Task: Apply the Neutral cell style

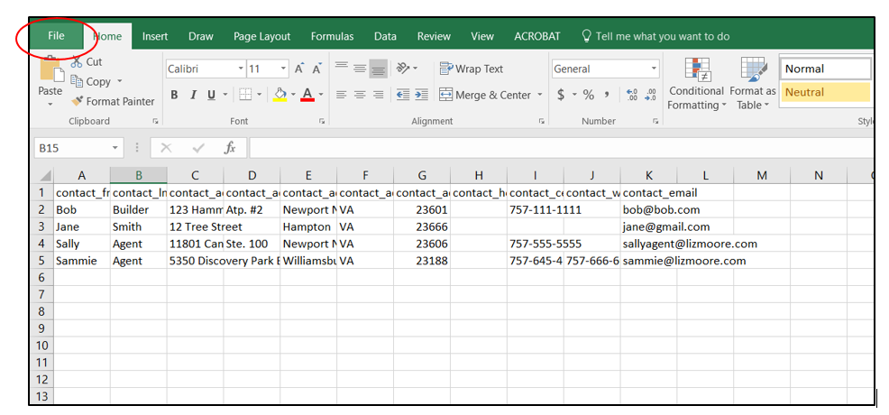Action: [825, 92]
